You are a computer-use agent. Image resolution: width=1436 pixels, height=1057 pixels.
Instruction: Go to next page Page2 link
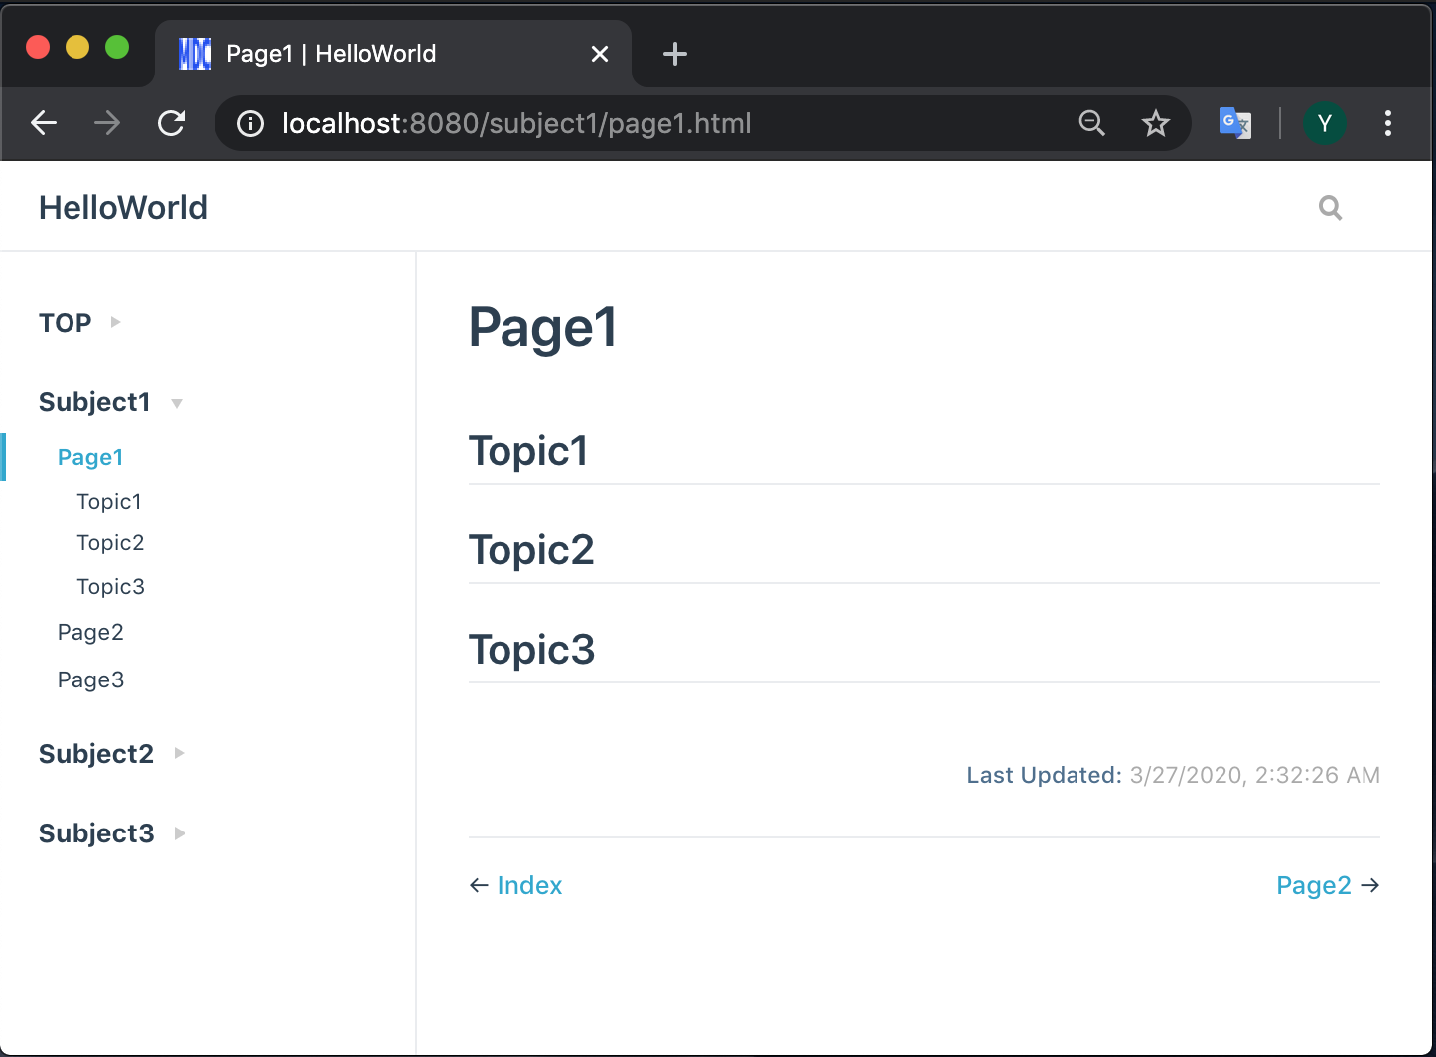click(x=1314, y=885)
